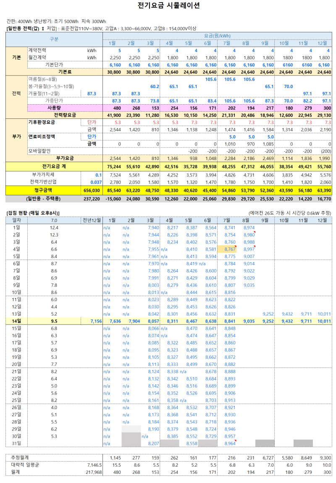Click the red note indicator on cell 8,997
The height and width of the screenshot is (483, 336).
click(x=255, y=246)
